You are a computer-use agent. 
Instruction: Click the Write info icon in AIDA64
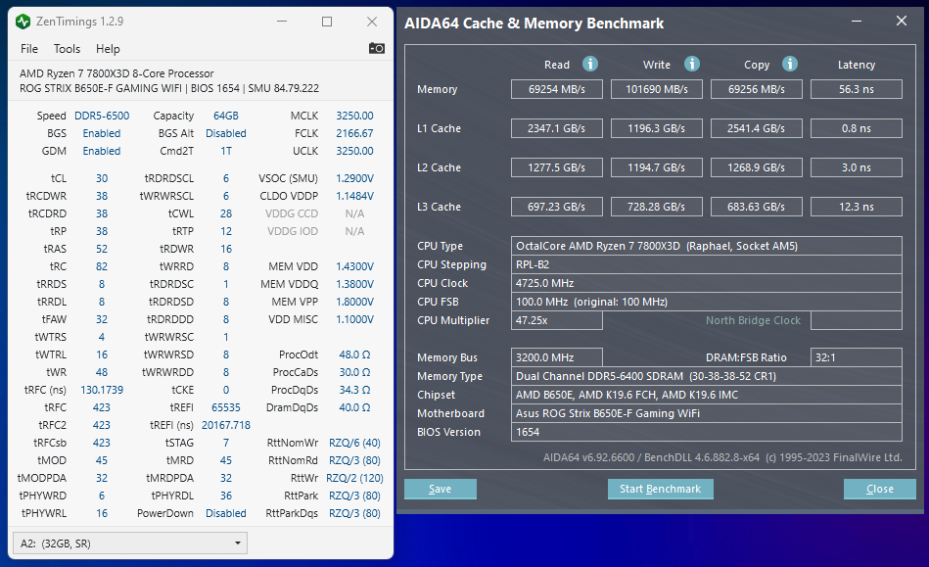(692, 64)
